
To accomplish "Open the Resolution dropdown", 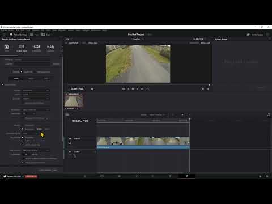I will 36,109.
